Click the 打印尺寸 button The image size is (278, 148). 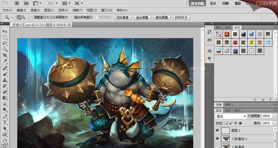[181, 17]
